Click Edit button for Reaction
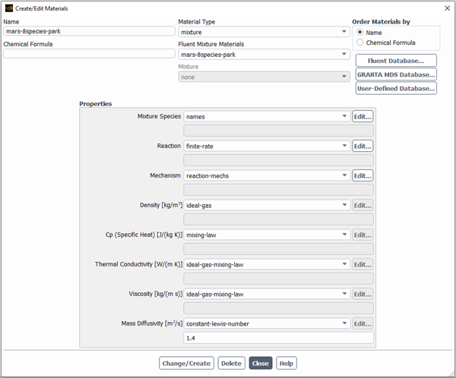Screen dimensions: 456x378 point(363,146)
